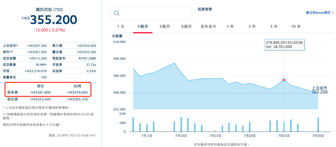This screenshot has height=147, width=336.
Task: Show the 6個月 chart range
Action: (186, 27)
